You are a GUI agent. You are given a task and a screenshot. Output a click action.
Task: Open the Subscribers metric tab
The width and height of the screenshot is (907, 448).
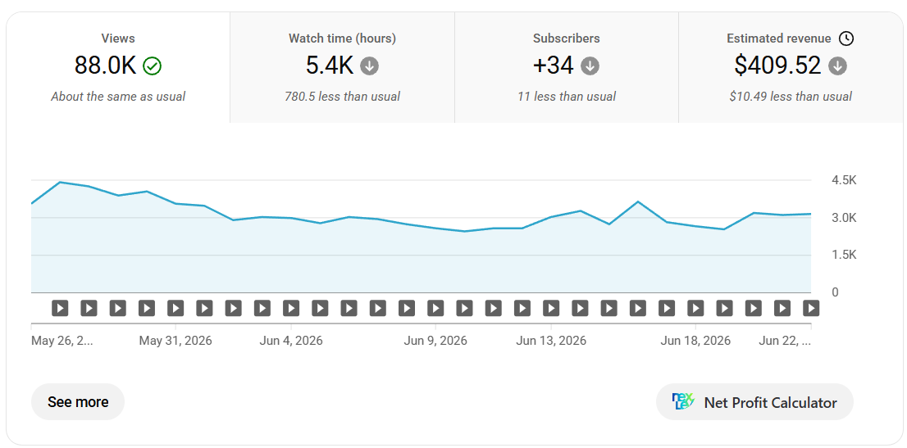(567, 68)
